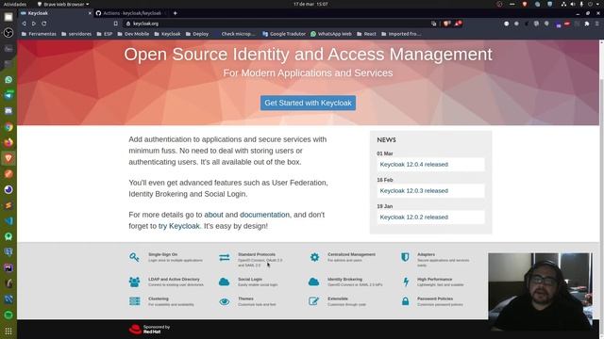Image resolution: width=604 pixels, height=339 pixels.
Task: Open the Brave main menu
Action: [597, 24]
